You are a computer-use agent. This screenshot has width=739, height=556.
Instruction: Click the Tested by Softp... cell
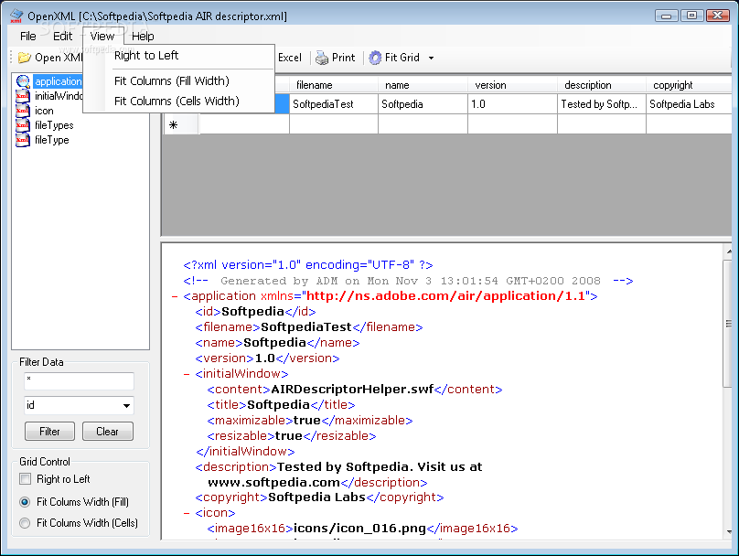[x=602, y=104]
